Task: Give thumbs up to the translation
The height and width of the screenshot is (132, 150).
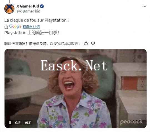Action: tap(86, 43)
